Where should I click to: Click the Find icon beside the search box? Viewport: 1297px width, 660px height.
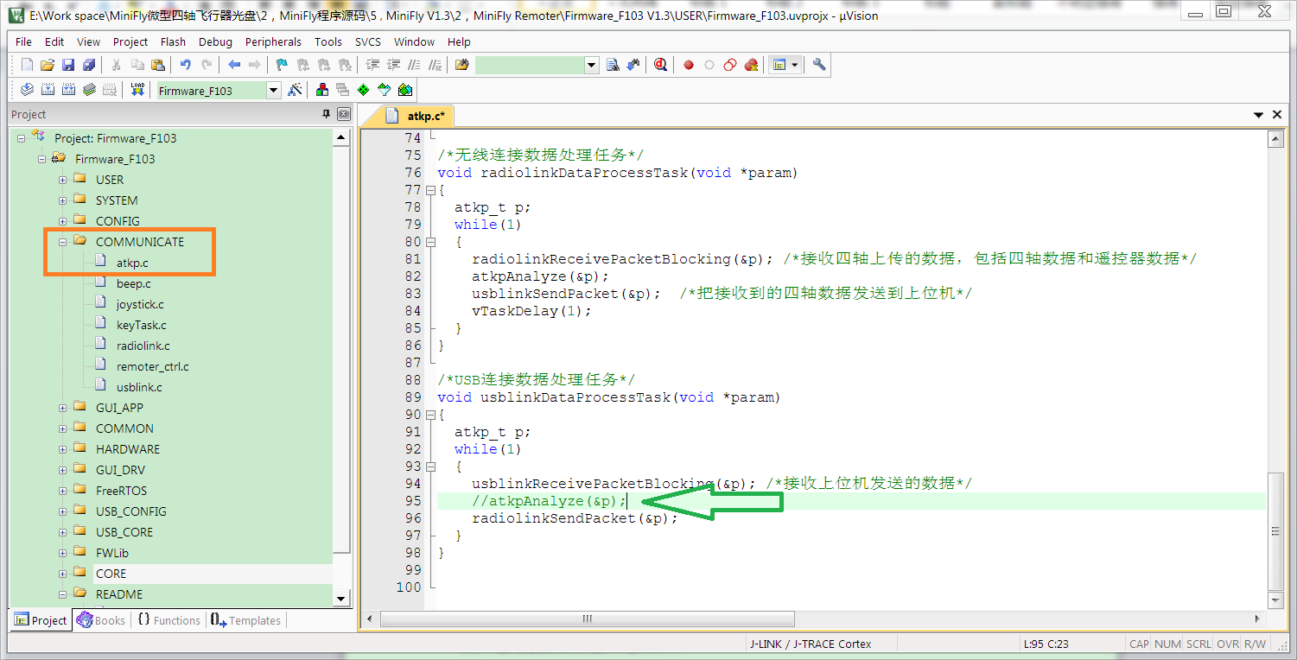(x=613, y=65)
